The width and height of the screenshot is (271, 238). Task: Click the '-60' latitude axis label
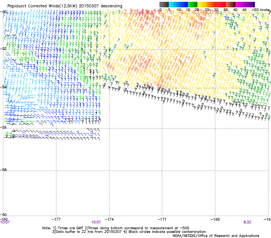pyautogui.click(x=4, y=215)
